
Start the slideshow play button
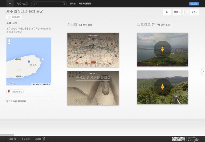(167, 12)
